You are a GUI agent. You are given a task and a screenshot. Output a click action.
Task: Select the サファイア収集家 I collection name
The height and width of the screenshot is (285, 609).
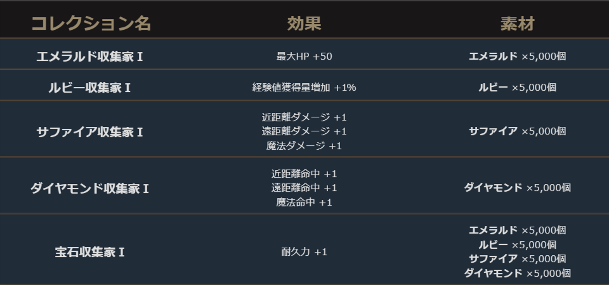[89, 132]
